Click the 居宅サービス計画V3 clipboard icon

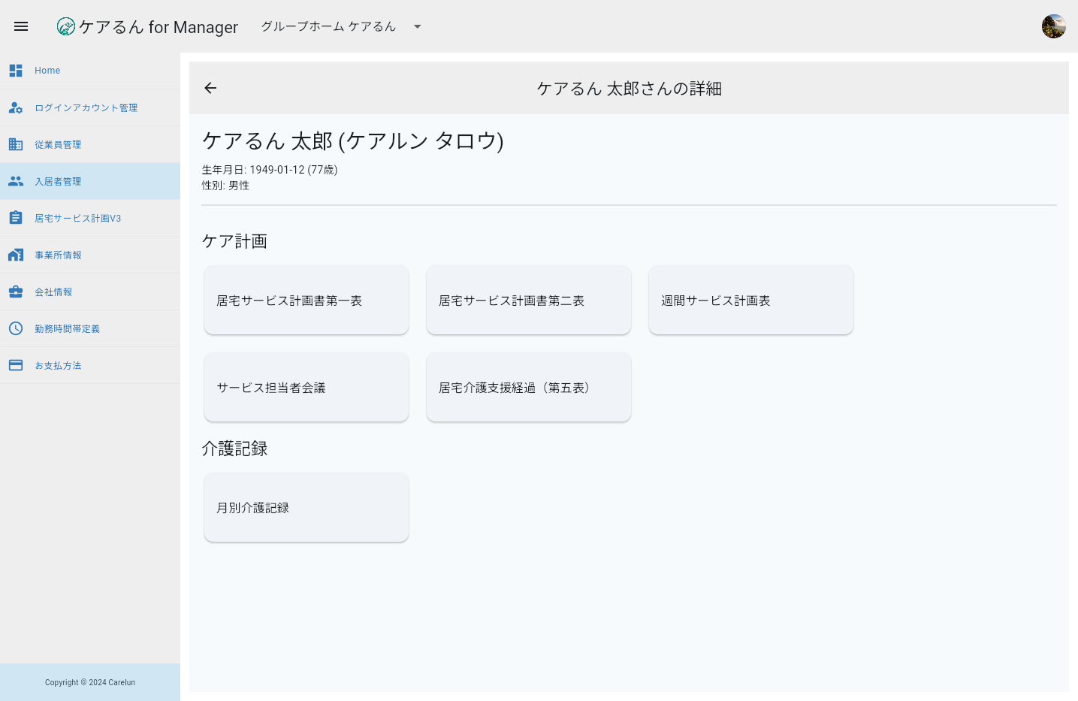(16, 217)
